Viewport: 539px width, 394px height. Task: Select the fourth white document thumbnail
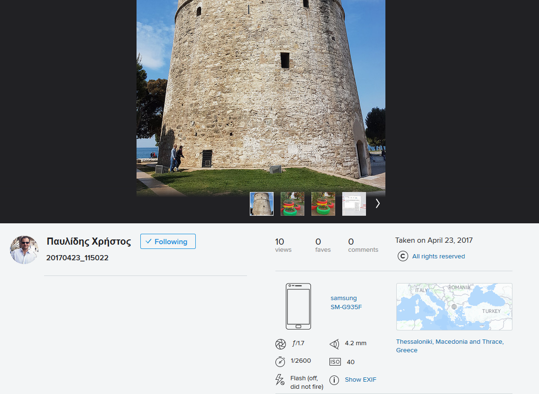354,204
